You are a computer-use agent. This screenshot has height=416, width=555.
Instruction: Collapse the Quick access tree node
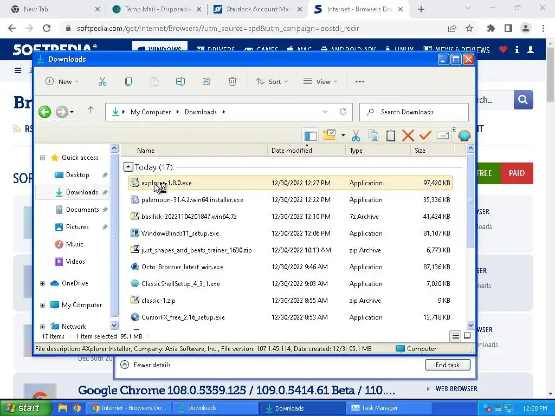(42, 158)
